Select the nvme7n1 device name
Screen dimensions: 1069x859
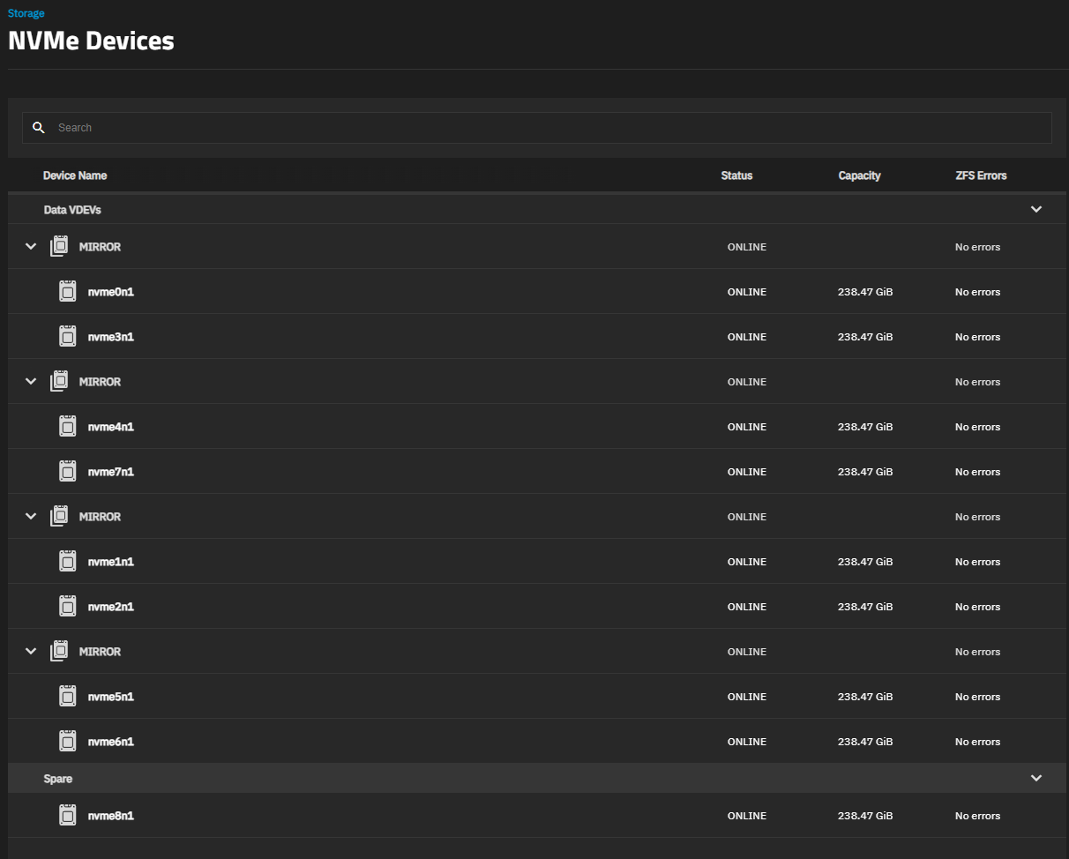point(111,472)
